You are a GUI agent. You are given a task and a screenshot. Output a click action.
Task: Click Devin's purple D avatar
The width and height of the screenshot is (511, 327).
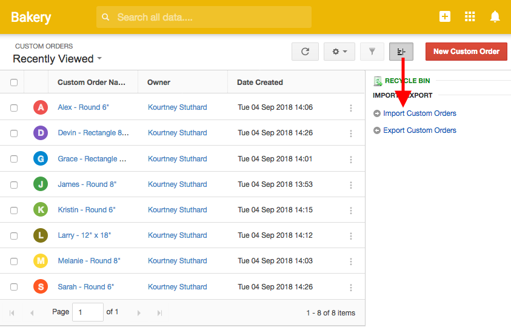pyautogui.click(x=41, y=133)
